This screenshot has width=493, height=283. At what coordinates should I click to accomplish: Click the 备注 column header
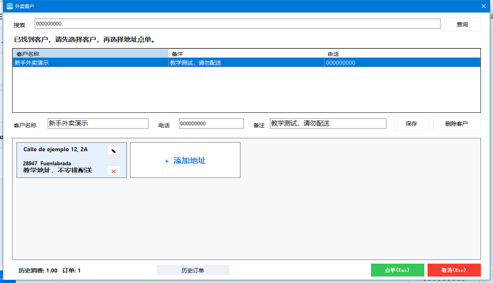(x=247, y=54)
